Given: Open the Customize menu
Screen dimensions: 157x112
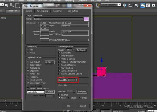Looking at the screenshot, I should coord(82,1).
